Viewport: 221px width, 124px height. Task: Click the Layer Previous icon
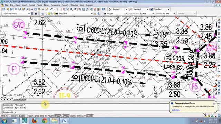coord(98,14)
